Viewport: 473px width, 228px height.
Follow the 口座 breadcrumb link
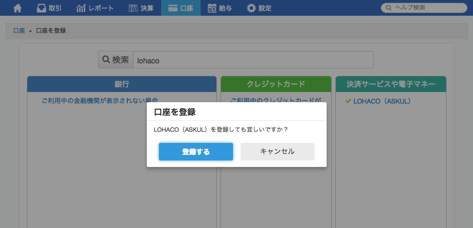tap(19, 31)
